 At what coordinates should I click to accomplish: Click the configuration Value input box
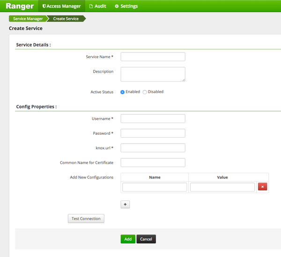222,187
